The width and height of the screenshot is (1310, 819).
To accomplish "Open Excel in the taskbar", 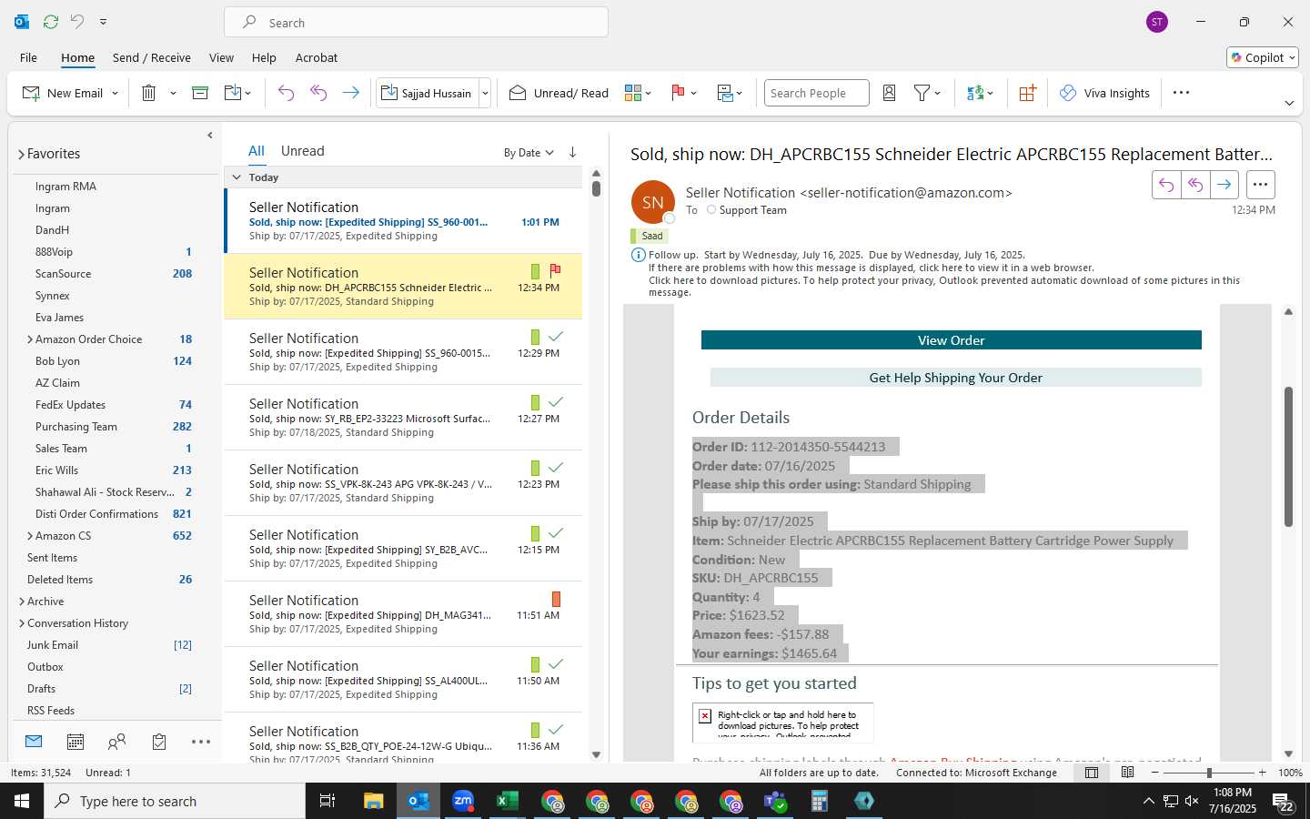I will pyautogui.click(x=507, y=801).
